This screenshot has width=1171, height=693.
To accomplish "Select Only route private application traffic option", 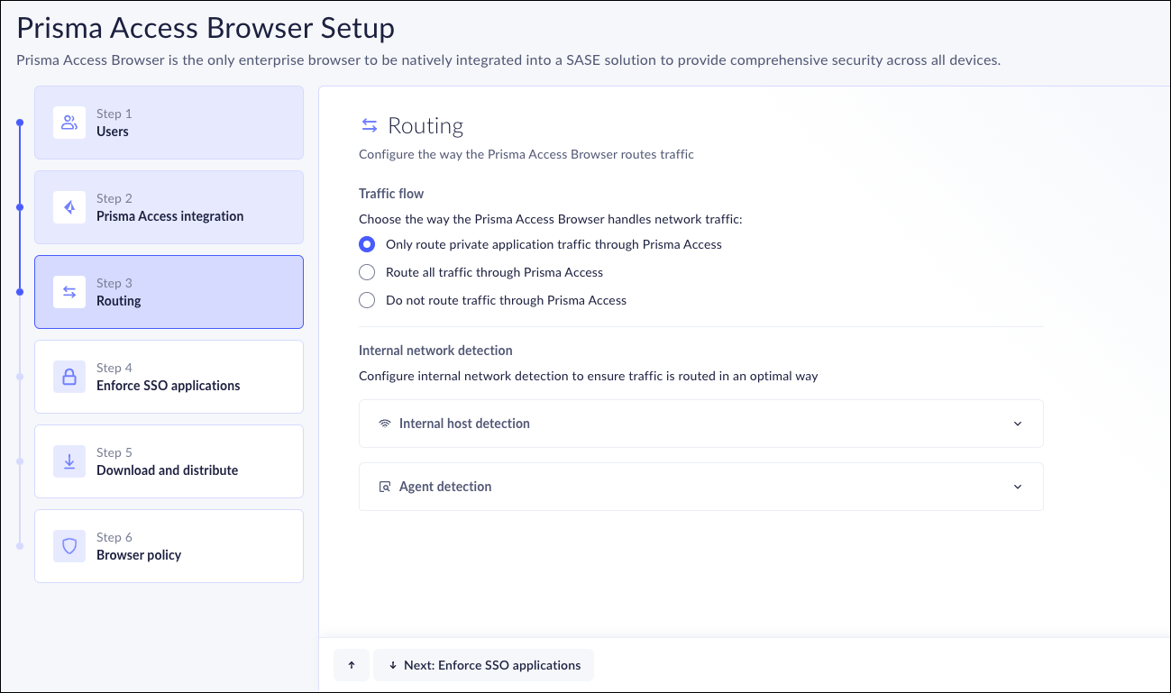I will coord(367,244).
